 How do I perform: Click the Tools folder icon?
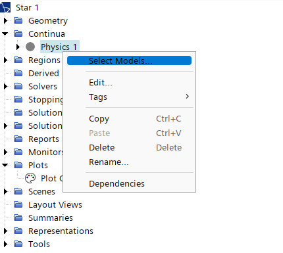click(x=18, y=244)
